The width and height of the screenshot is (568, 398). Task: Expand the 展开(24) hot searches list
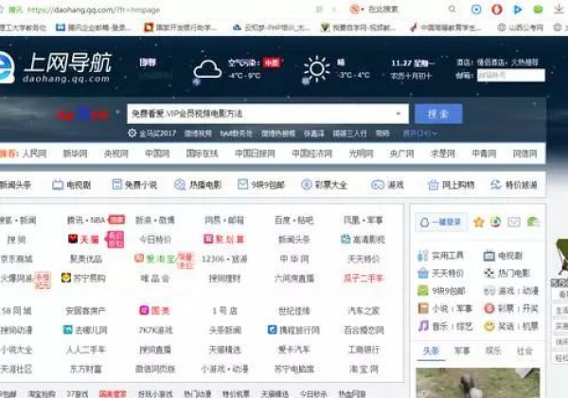click(x=420, y=134)
